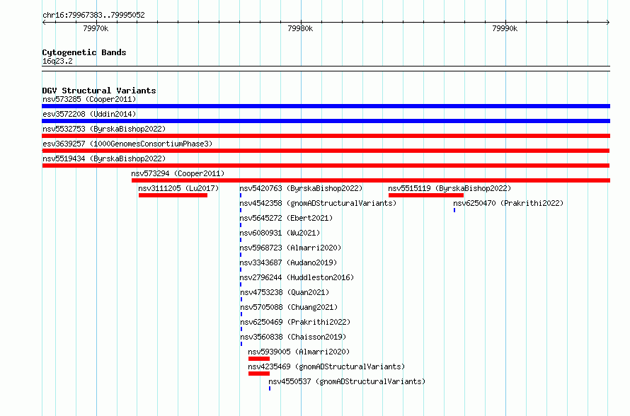
Task: Select the blue bar under nsv573285
Action: tap(326, 106)
